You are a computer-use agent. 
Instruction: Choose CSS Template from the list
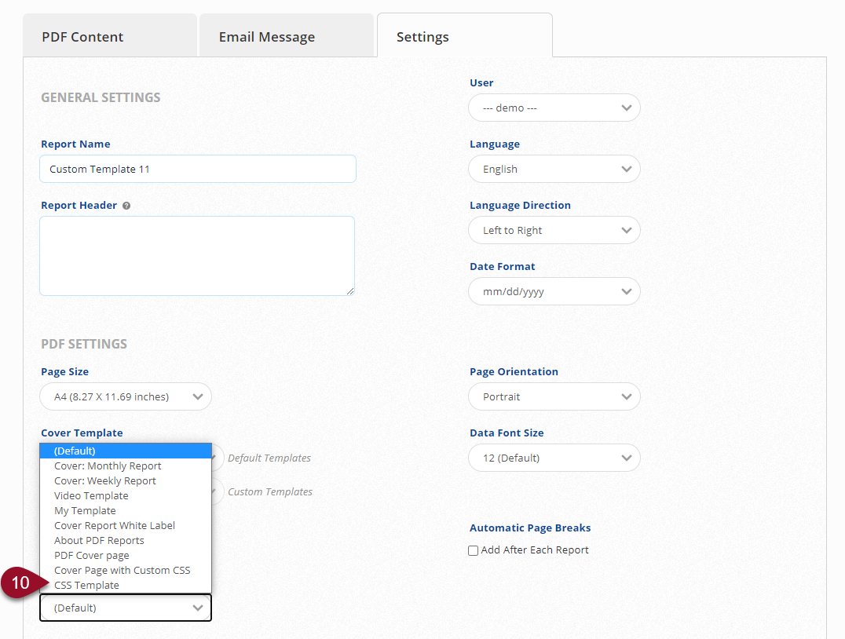point(87,585)
